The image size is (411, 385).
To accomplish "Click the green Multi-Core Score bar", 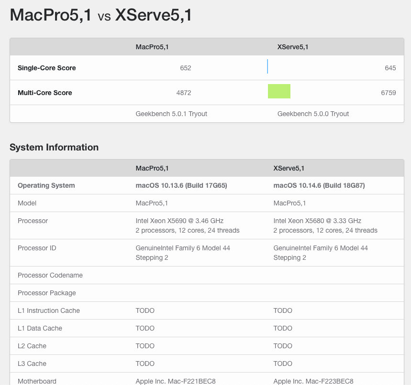I will pos(279,91).
